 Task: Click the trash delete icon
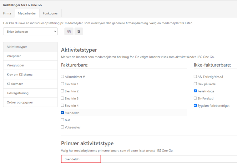click(x=79, y=31)
